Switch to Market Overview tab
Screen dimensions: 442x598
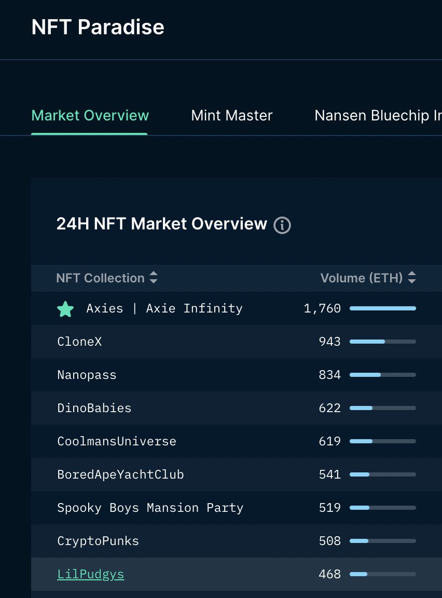click(x=90, y=115)
